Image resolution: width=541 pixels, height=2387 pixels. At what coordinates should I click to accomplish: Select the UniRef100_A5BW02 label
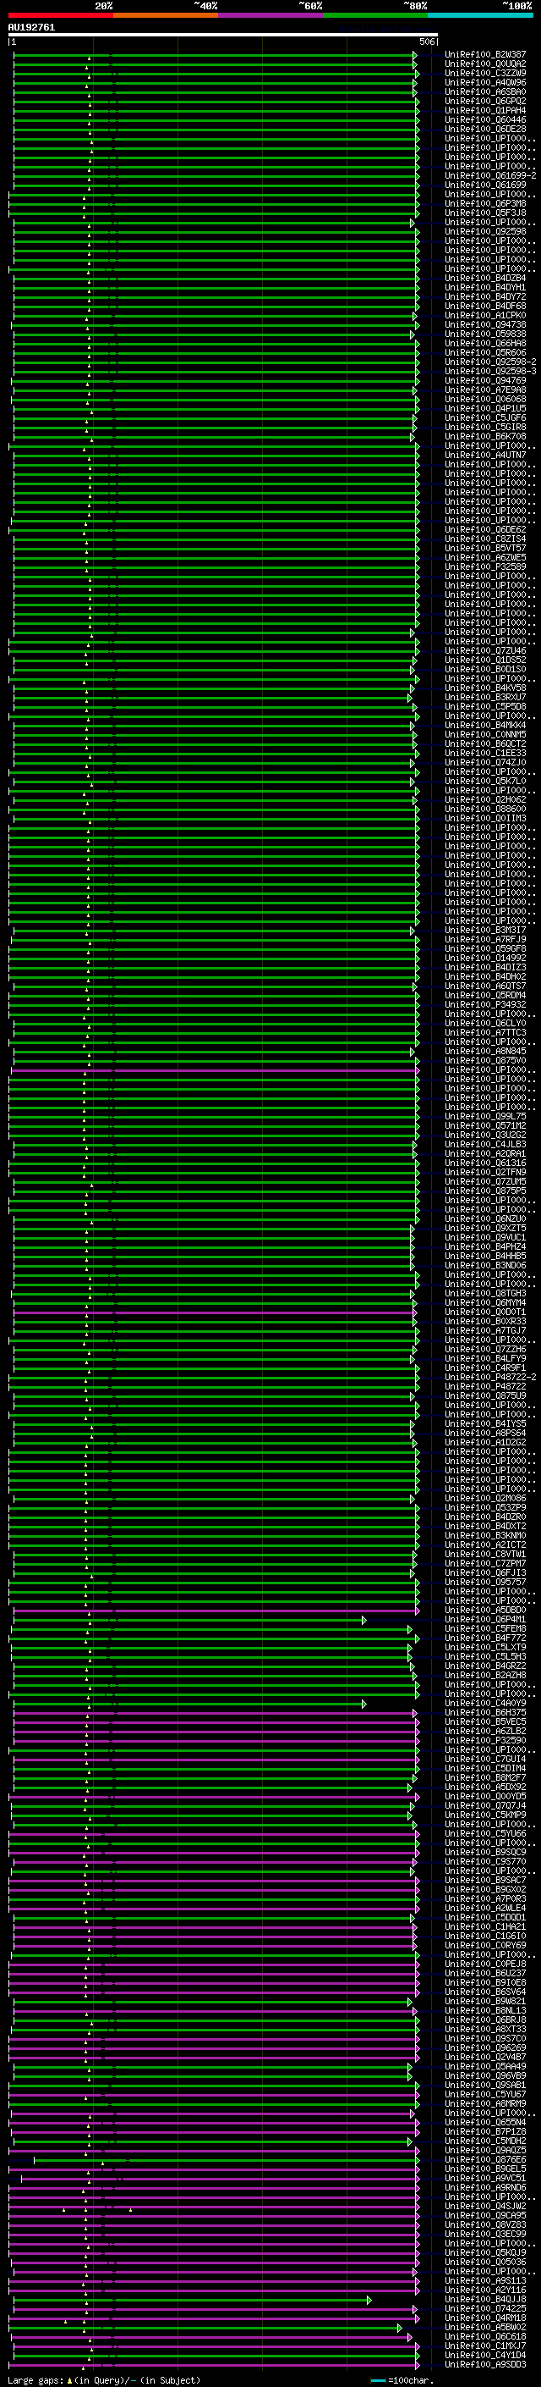pyautogui.click(x=485, y=2327)
